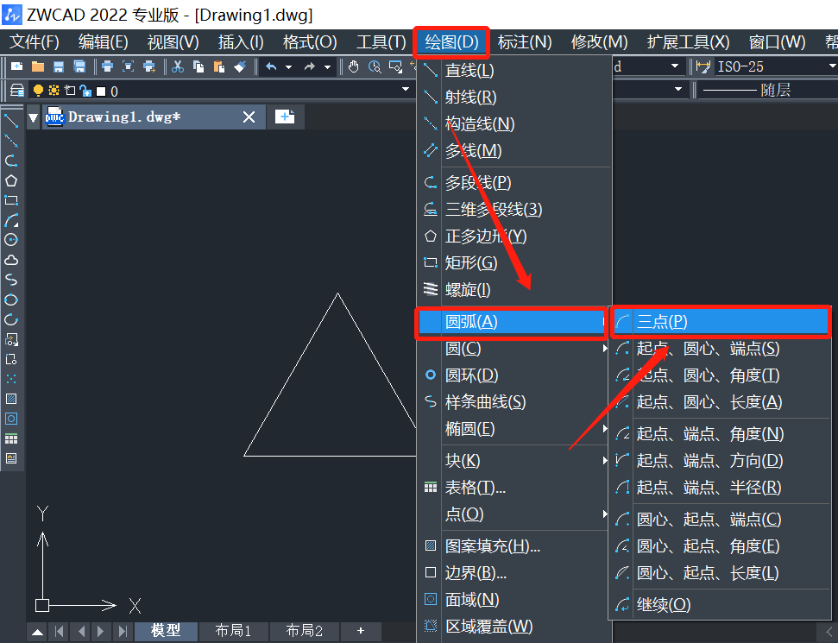Expand the layer list dropdown
This screenshot has width=838, height=643.
click(406, 90)
